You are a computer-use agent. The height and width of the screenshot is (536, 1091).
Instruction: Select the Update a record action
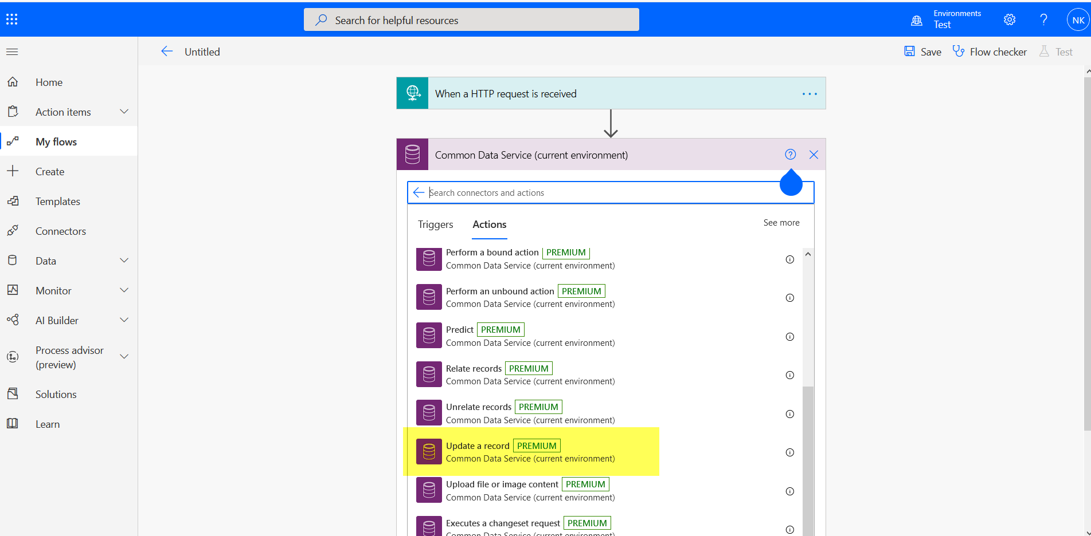(605, 452)
